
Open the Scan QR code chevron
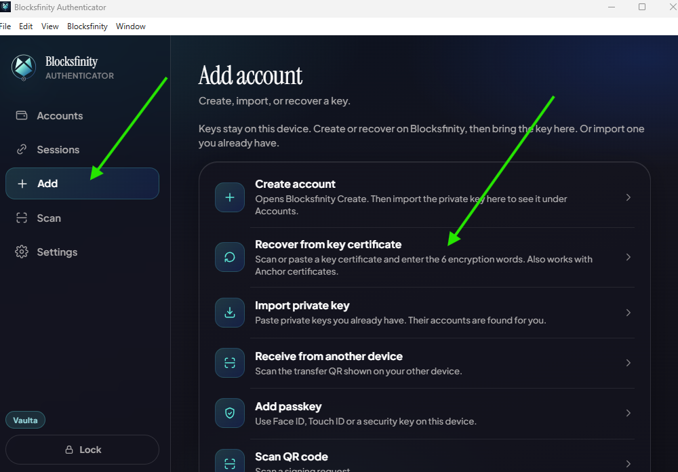click(x=629, y=463)
